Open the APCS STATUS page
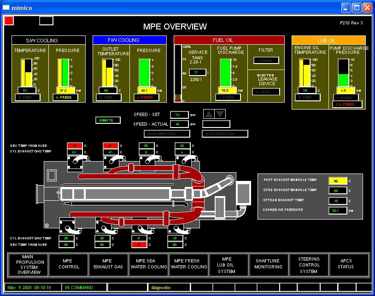Image resolution: width=375 pixels, height=296 pixels. point(349,265)
